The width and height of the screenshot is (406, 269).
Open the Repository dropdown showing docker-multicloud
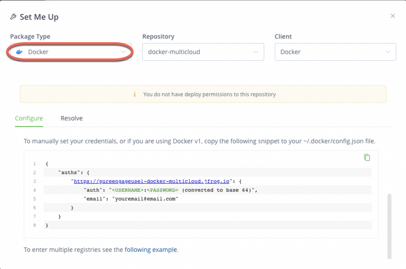(203, 52)
